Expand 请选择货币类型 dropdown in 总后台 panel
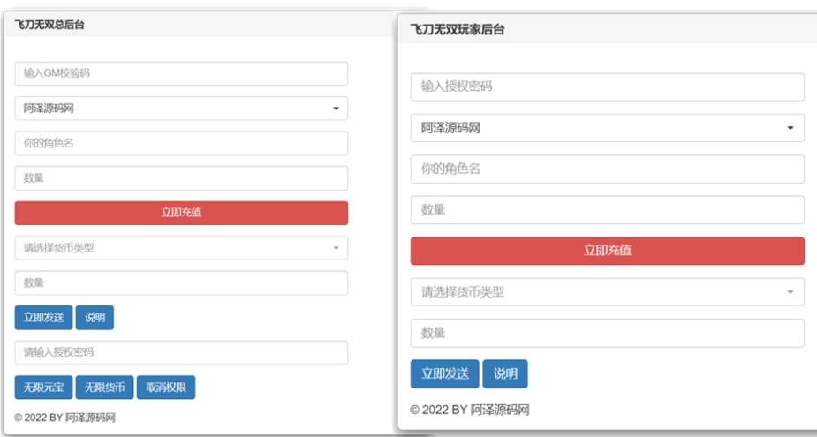 coord(181,248)
